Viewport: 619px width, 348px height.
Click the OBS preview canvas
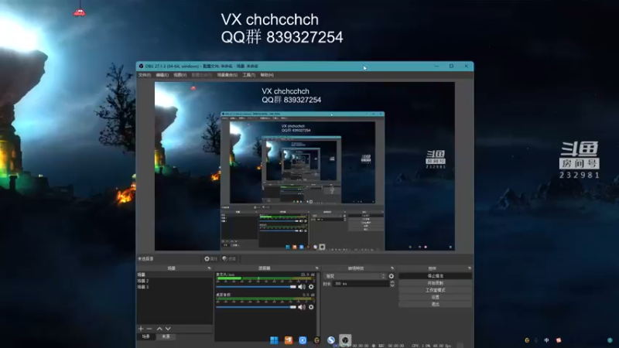pos(304,166)
